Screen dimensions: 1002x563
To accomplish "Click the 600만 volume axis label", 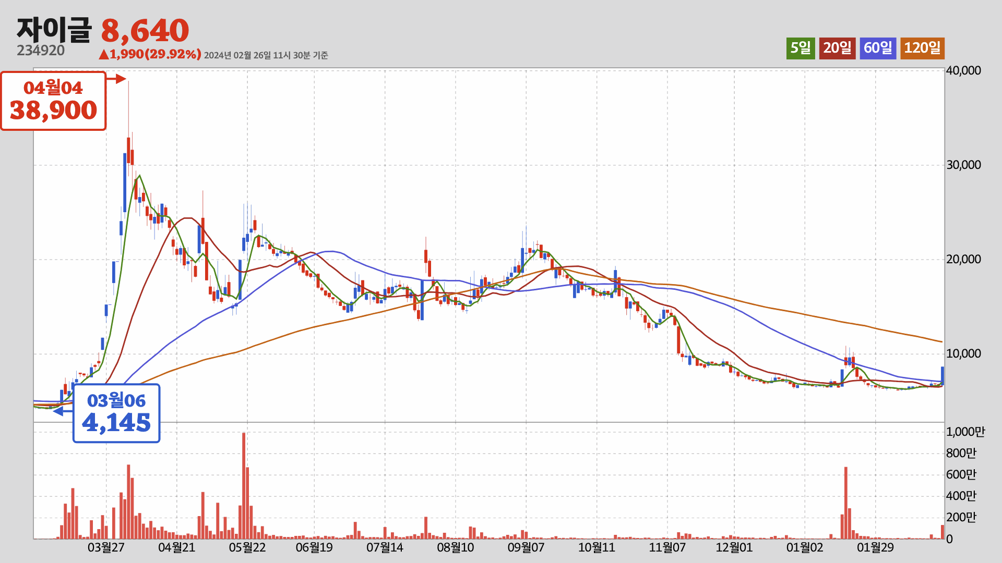I will [x=961, y=474].
